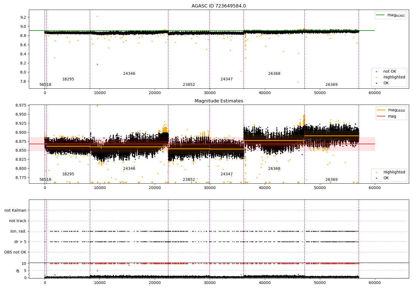Click obsid label 26368 in the top plot

pyautogui.click(x=274, y=74)
